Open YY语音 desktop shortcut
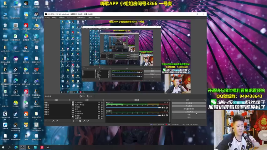The height and width of the screenshot is (150, 267). 26,126
